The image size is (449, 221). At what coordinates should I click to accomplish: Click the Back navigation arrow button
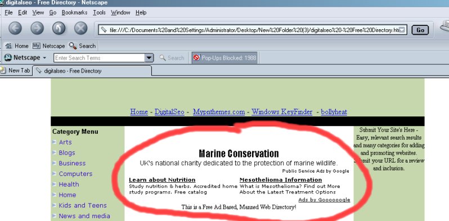(x=15, y=29)
